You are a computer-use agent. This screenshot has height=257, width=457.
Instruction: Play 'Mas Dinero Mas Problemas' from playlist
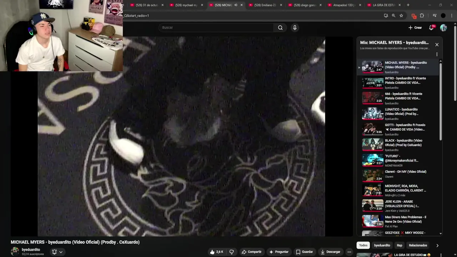pyautogui.click(x=399, y=222)
